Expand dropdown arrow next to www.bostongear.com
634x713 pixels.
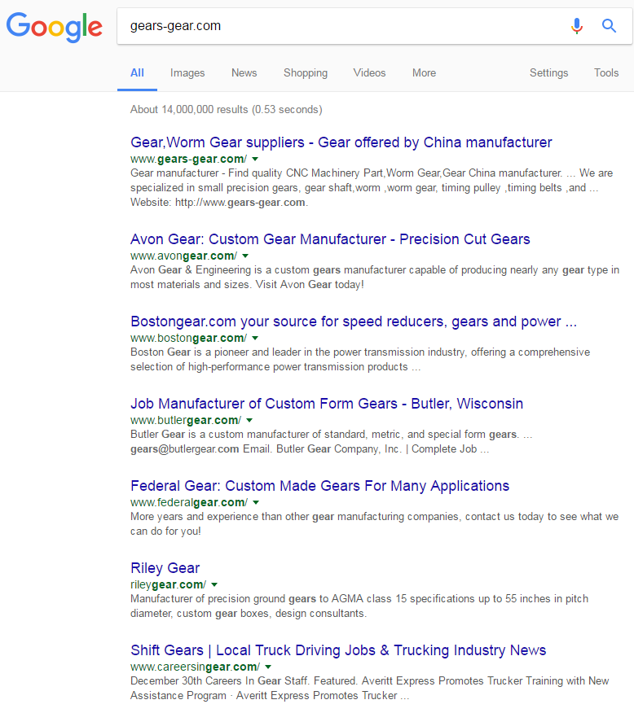tap(255, 339)
